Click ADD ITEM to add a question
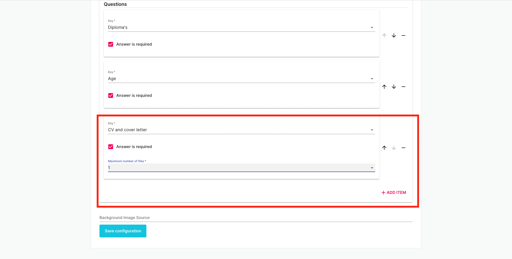Screen dimensions: 512x259 (x=394, y=193)
